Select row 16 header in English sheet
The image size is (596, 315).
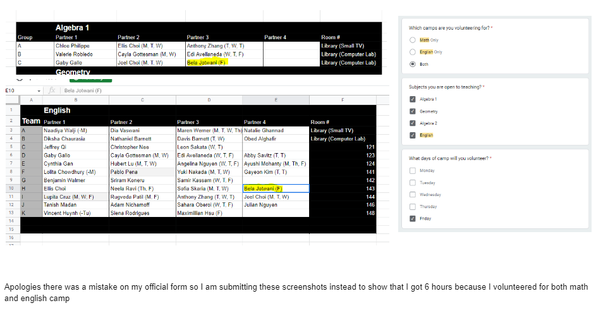pyautogui.click(x=11, y=237)
